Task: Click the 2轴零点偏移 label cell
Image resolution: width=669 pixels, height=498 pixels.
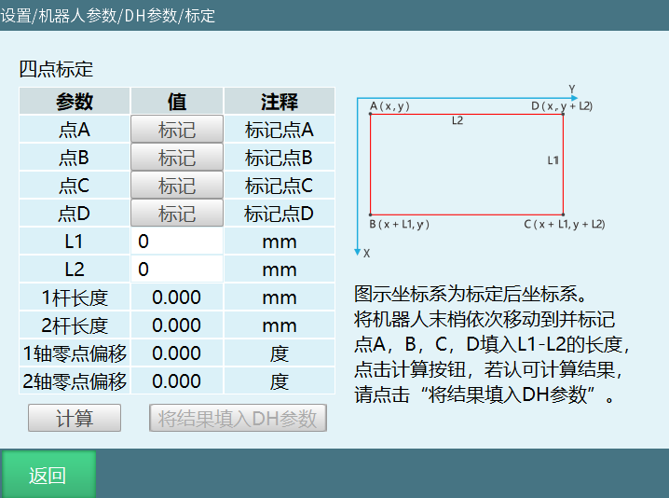Action: [x=75, y=381]
